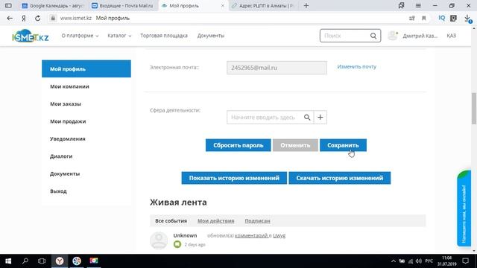Click the search magnifier in the header
477x268 pixels.
(x=373, y=36)
